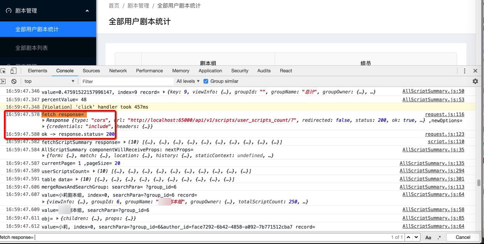Open source link AllScriptSummary.js:113
The image size is (484, 244).
point(432,187)
